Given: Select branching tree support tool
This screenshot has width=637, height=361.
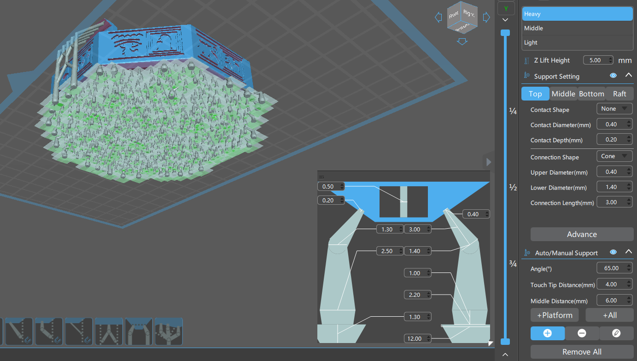Looking at the screenshot, I should [x=169, y=331].
